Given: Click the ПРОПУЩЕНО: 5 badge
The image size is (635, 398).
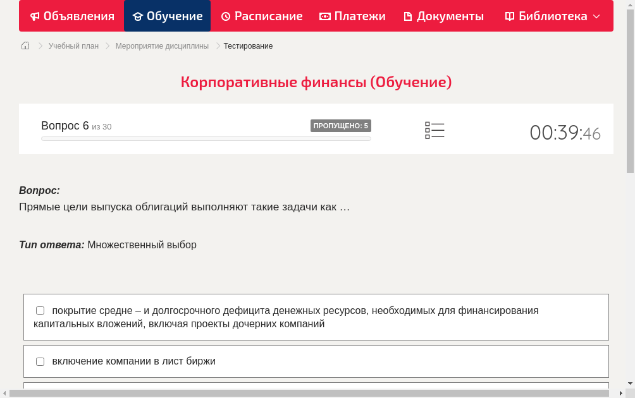Looking at the screenshot, I should point(341,126).
